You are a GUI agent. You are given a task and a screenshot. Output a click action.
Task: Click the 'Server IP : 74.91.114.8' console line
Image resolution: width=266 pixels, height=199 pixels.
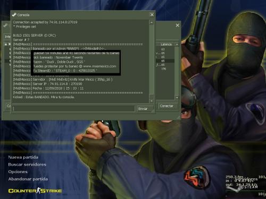(x=47, y=84)
